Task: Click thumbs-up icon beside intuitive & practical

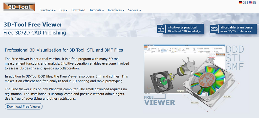Action: click(161, 29)
